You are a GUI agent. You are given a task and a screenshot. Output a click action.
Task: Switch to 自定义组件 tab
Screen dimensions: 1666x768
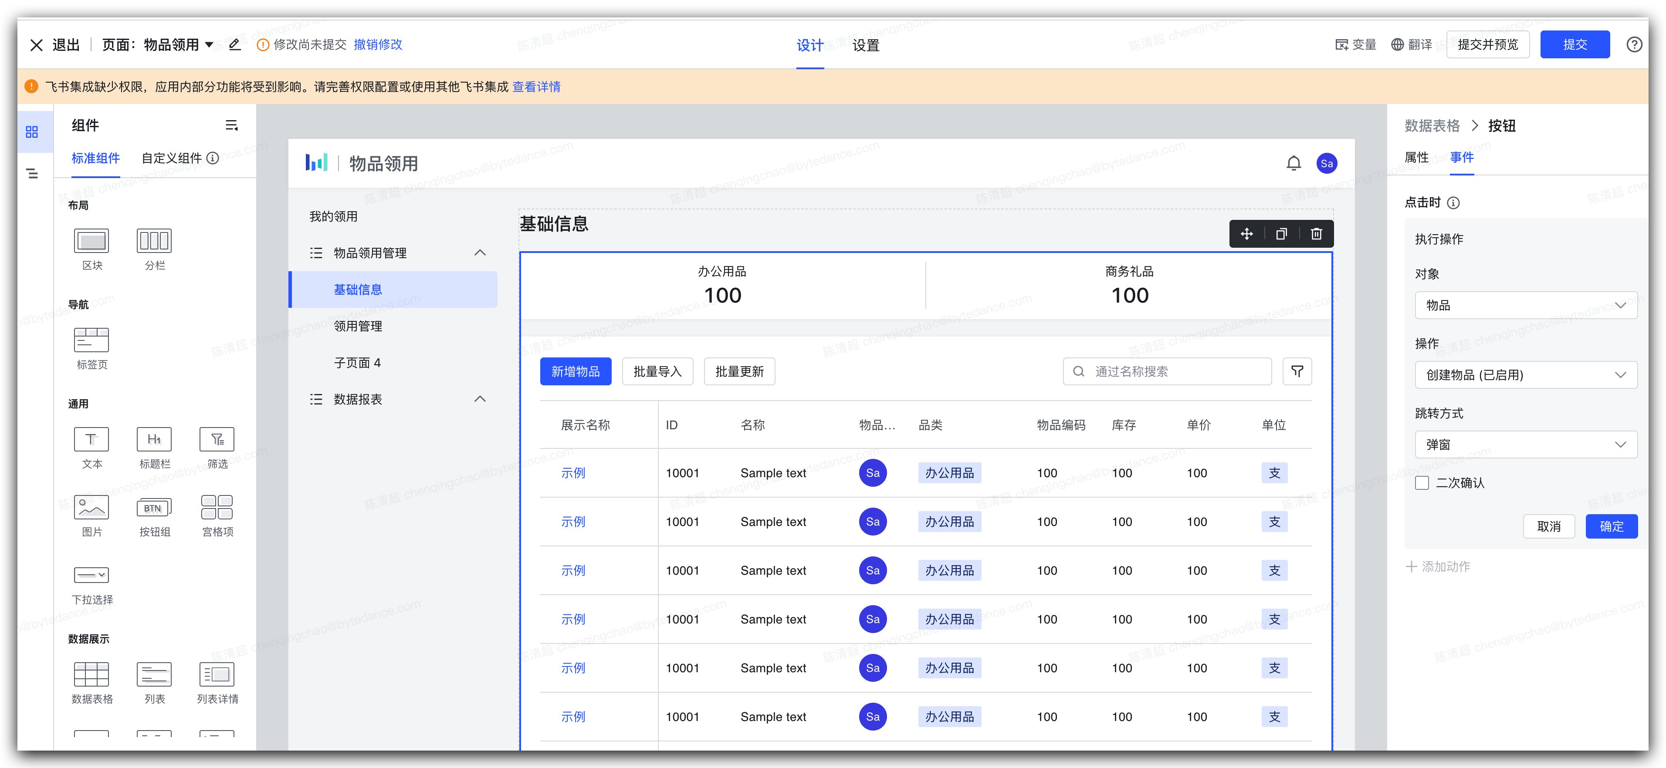coord(171,158)
